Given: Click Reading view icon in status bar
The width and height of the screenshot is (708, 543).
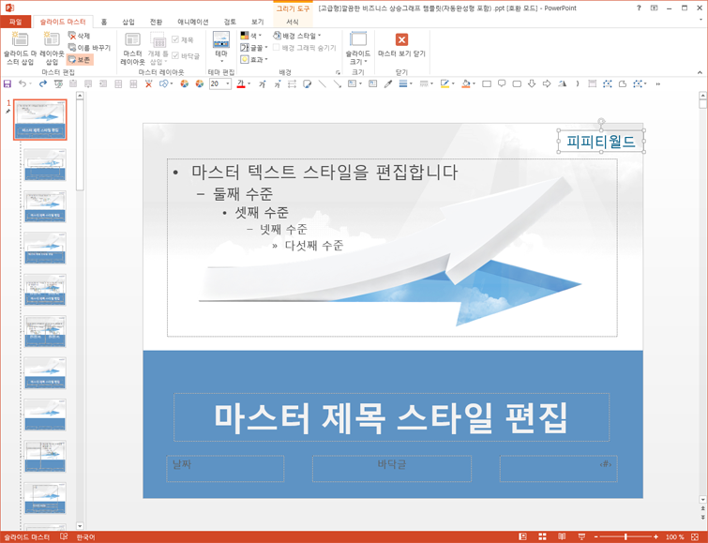Looking at the screenshot, I should [x=562, y=536].
